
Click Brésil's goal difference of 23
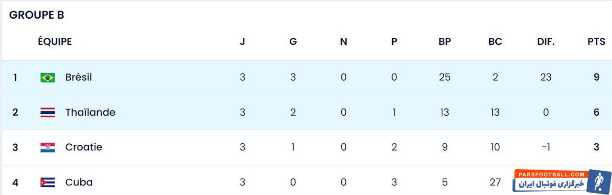click(x=546, y=77)
